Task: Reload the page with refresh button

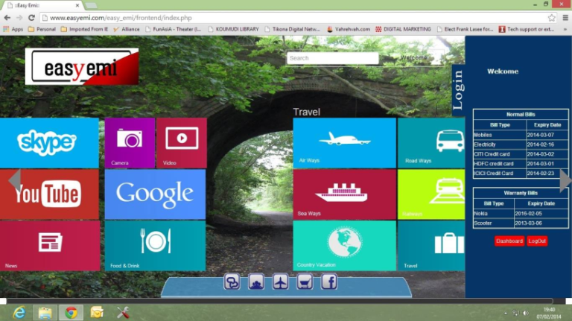Action: [32, 18]
